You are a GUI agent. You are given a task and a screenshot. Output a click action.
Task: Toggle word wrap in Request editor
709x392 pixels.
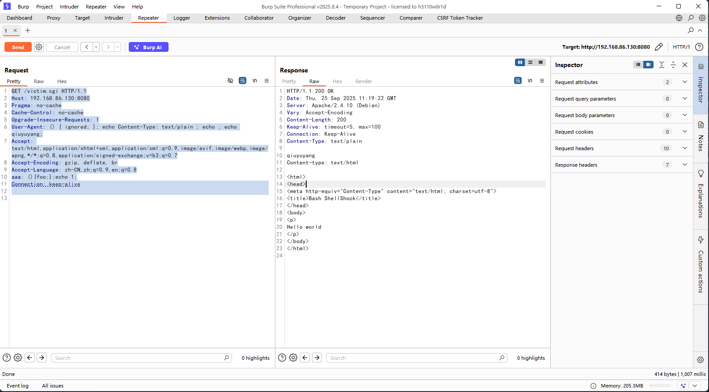242,81
